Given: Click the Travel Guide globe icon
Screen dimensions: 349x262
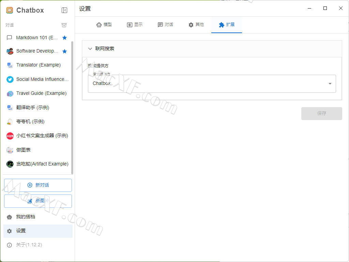Looking at the screenshot, I should [10, 93].
